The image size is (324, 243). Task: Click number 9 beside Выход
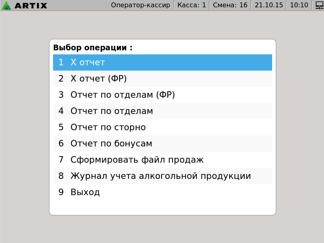pyautogui.click(x=61, y=192)
